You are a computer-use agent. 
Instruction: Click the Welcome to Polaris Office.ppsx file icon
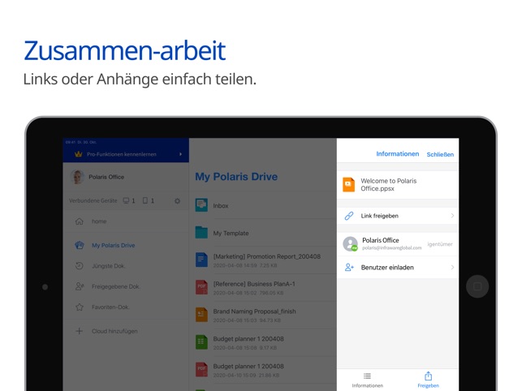tap(348, 185)
